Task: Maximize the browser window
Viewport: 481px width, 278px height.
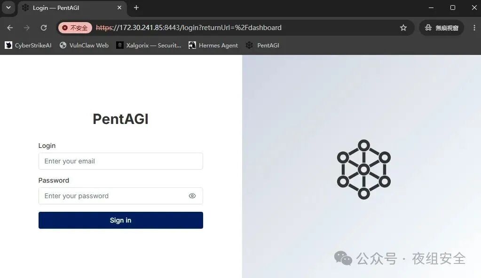Action: [452, 8]
